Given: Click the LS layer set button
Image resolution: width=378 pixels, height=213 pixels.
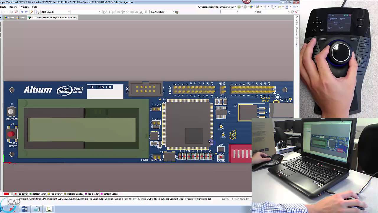Looking at the screenshot, I should [11, 194].
